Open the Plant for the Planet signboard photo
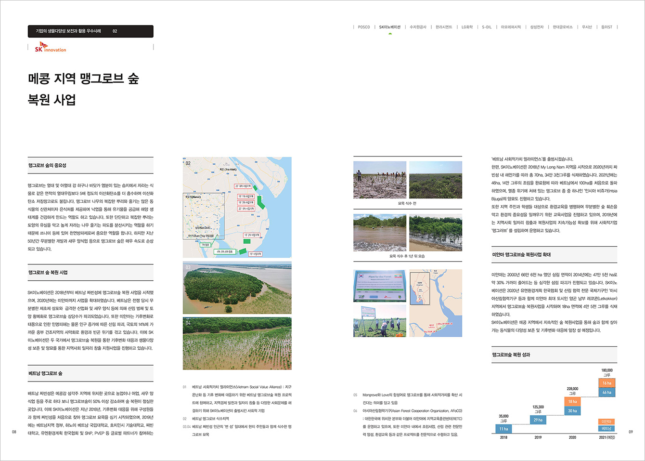Viewport: 645px width, 461px height. 380,285
